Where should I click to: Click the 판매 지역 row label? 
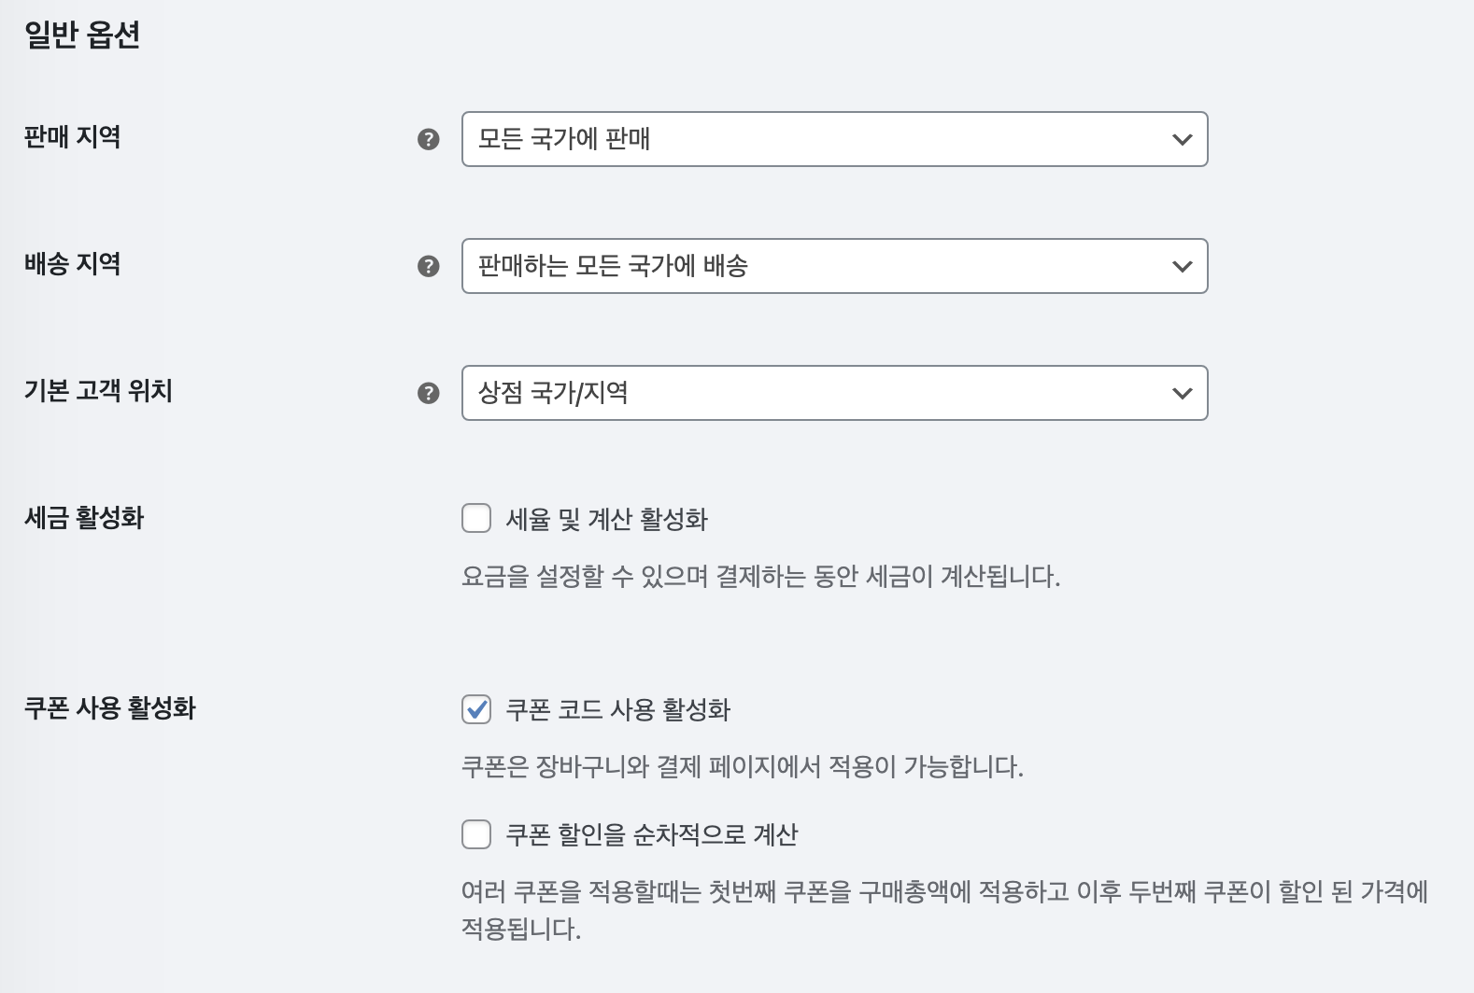(x=72, y=137)
